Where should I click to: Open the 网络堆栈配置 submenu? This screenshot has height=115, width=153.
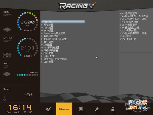tap(51, 50)
